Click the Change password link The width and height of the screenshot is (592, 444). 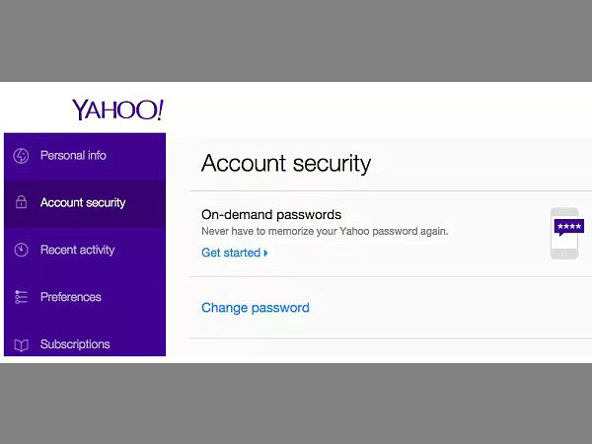[x=255, y=308]
